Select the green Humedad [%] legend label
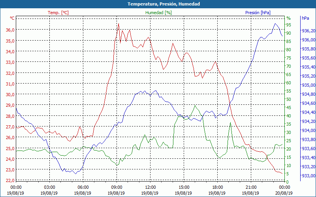 (x=159, y=13)
